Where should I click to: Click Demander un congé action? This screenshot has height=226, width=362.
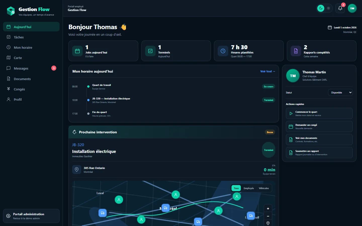pyautogui.click(x=319, y=127)
